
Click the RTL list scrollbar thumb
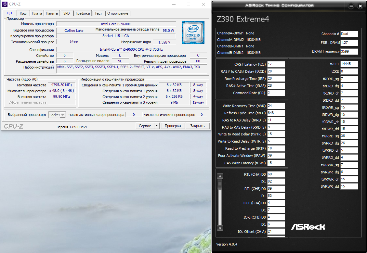[220, 184]
